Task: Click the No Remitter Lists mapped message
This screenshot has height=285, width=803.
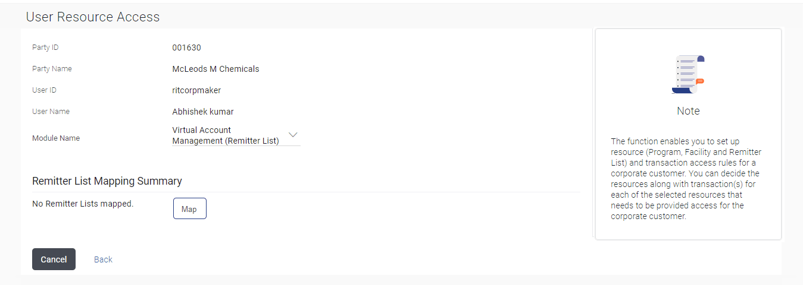Action: coord(83,204)
